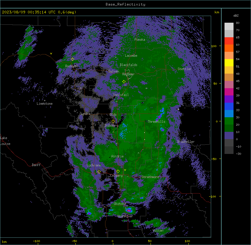251x245 pixels.
Task: Click the white plus marker east of ThreeHills
Action: [x=178, y=109]
